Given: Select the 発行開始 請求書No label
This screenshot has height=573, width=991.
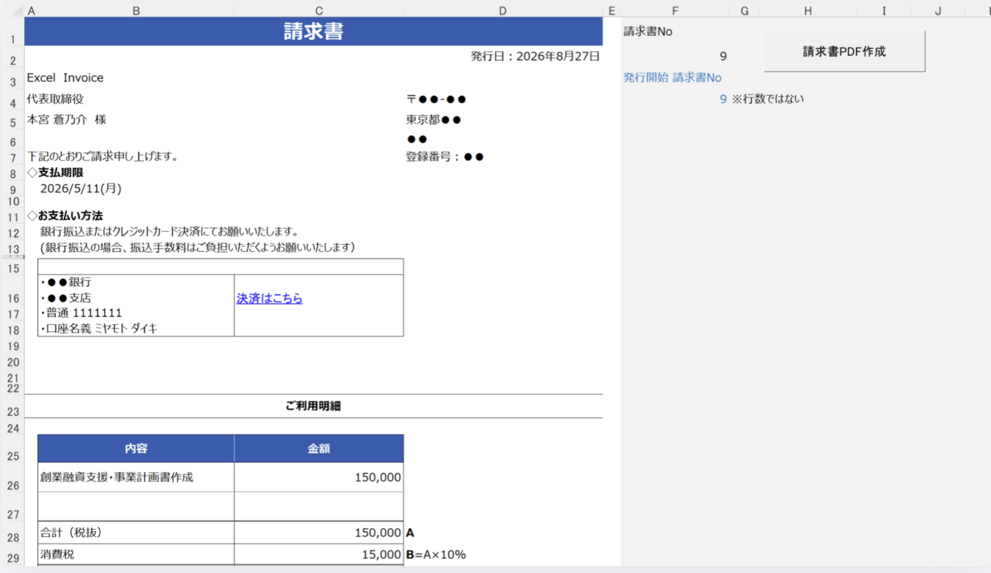Looking at the screenshot, I should click(x=672, y=78).
